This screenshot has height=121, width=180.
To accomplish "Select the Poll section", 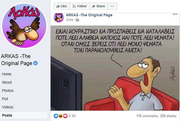I will click(5, 99).
